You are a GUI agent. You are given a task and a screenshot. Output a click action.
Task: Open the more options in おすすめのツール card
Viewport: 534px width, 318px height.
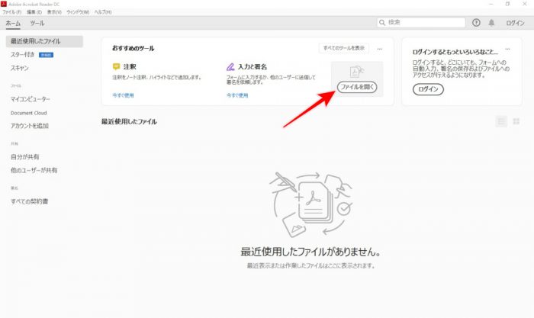(x=380, y=49)
